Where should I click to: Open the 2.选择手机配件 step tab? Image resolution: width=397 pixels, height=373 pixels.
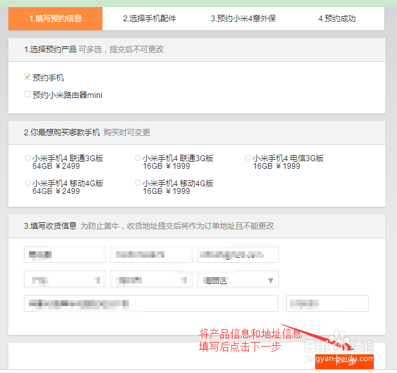click(x=150, y=19)
